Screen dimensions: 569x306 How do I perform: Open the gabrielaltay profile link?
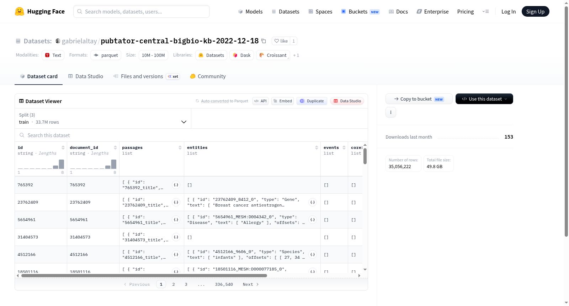(79, 41)
